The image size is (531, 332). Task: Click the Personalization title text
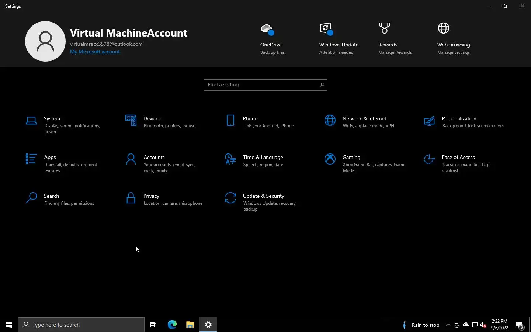pos(459,118)
